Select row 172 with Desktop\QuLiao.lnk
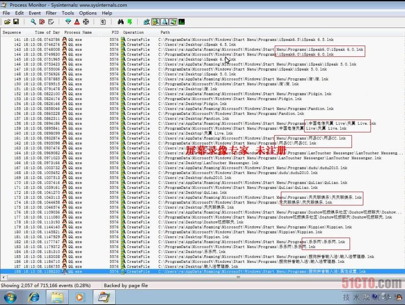 coord(202,192)
